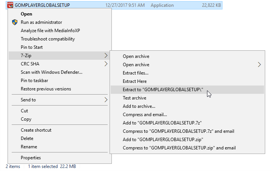Screen dimensions: 272x171
Task: Click the Application type cell
Action: coord(162,5)
